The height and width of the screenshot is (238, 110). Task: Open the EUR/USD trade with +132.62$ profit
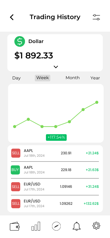[x=55, y=203]
